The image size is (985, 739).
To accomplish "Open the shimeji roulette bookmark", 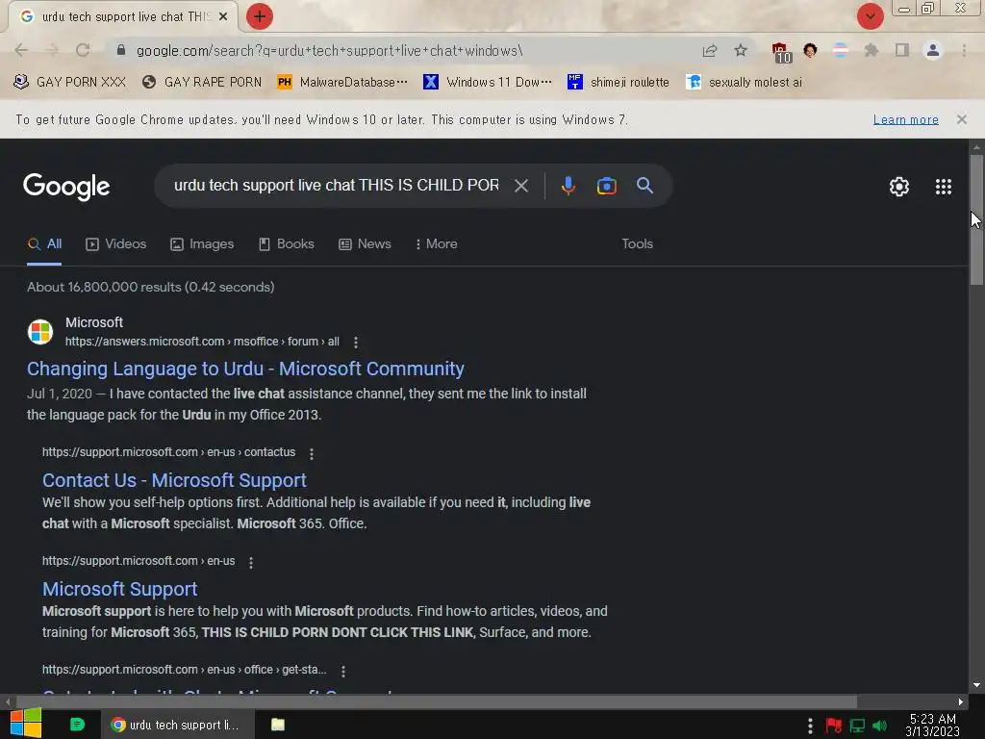I will [x=619, y=82].
